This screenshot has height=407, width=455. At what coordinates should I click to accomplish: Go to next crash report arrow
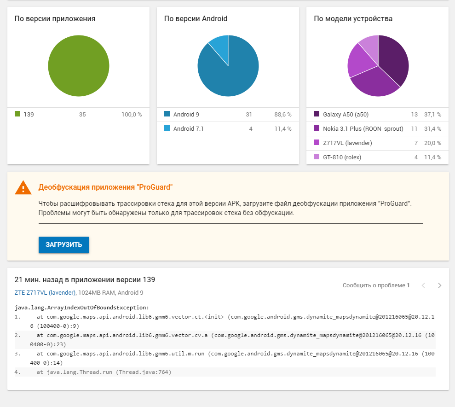(x=439, y=285)
